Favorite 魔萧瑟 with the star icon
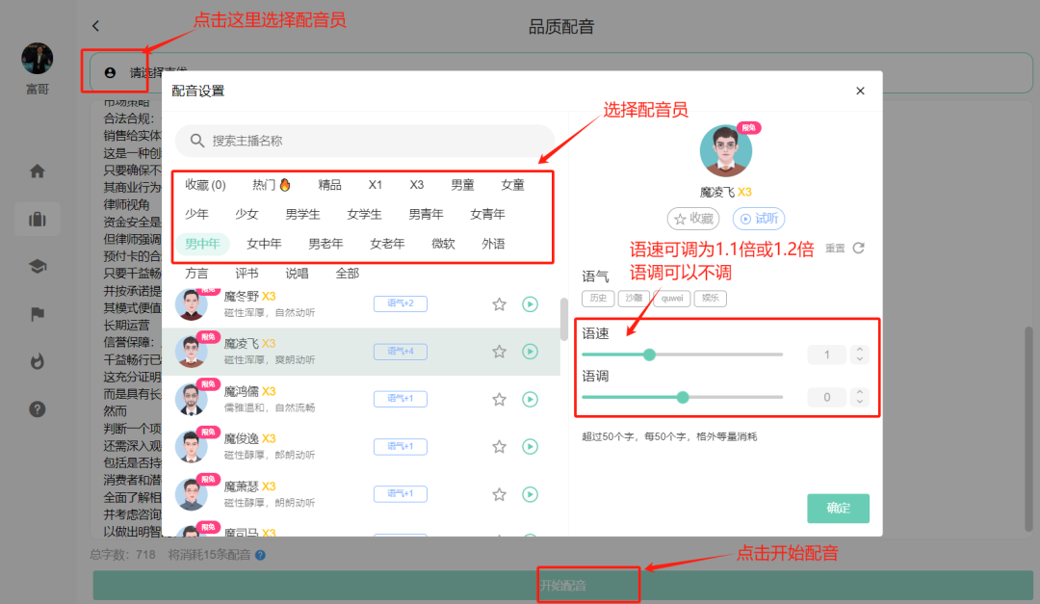The width and height of the screenshot is (1040, 604). [500, 494]
